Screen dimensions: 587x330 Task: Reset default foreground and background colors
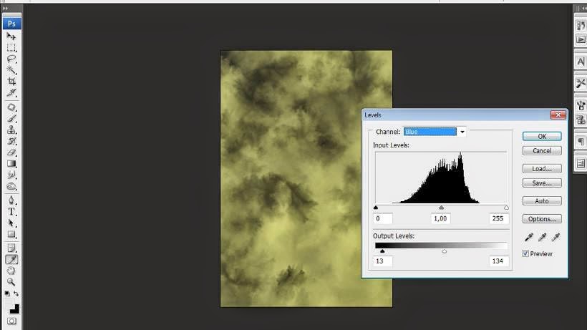click(7, 293)
